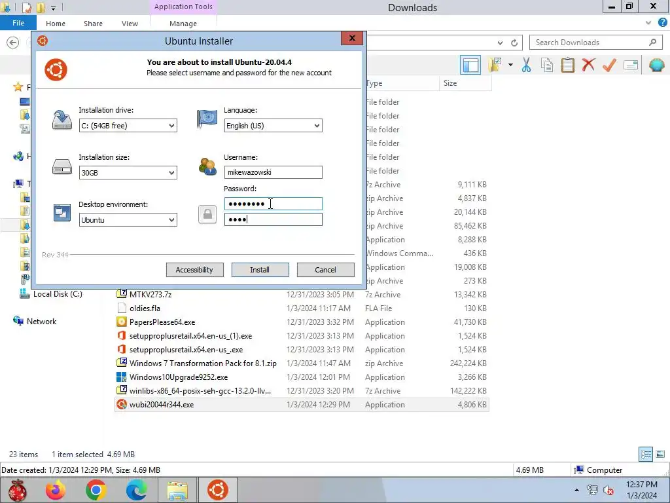Toggle the preview pane toolbar icon
Image resolution: width=670 pixels, height=503 pixels.
(470, 65)
